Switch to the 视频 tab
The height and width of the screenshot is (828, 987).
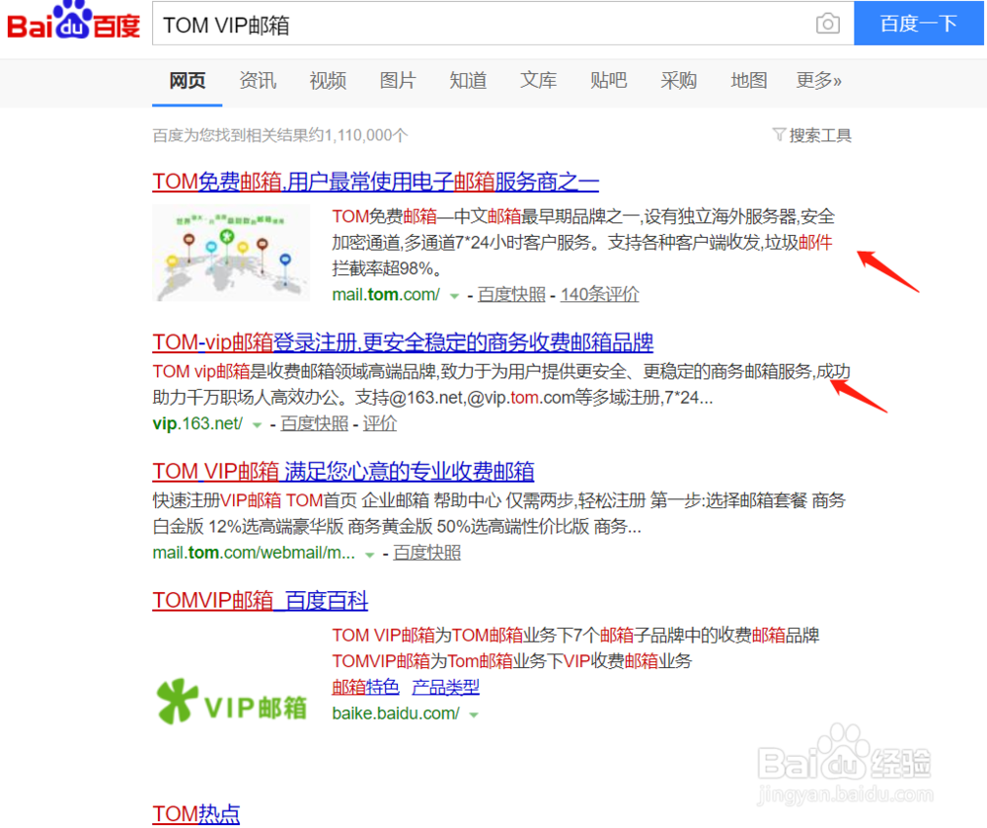(x=328, y=81)
